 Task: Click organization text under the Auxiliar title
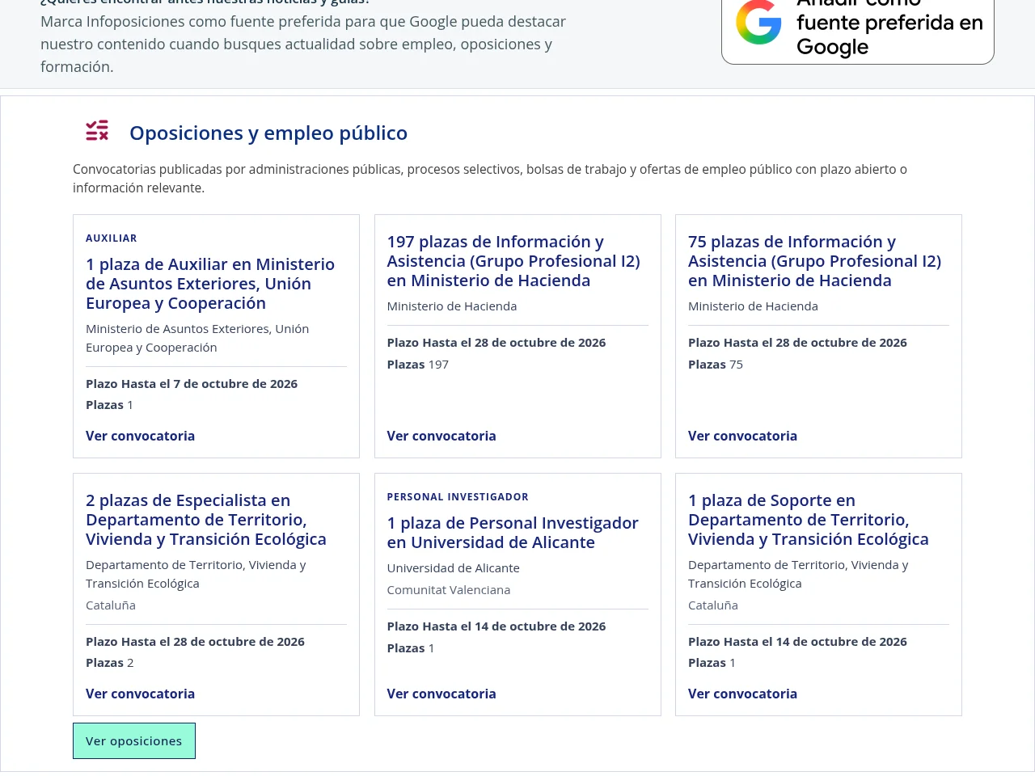point(197,338)
